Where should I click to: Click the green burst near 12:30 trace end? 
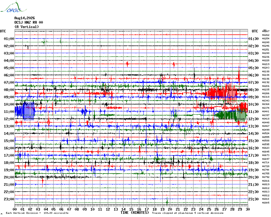pyautogui.click(x=231, y=115)
